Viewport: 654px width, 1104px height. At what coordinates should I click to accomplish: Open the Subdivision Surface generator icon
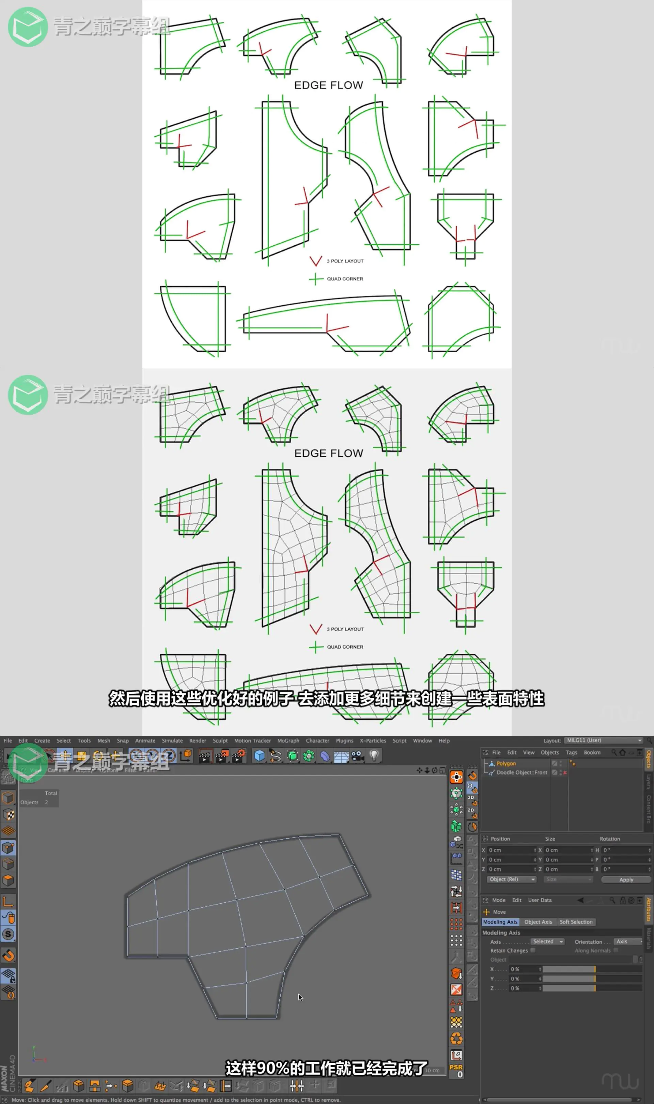click(x=292, y=755)
